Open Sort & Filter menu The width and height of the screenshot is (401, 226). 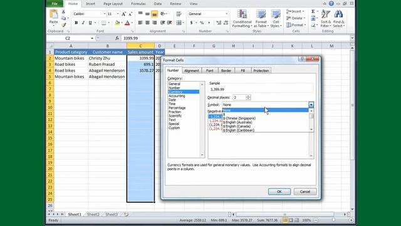pyautogui.click(x=326, y=18)
